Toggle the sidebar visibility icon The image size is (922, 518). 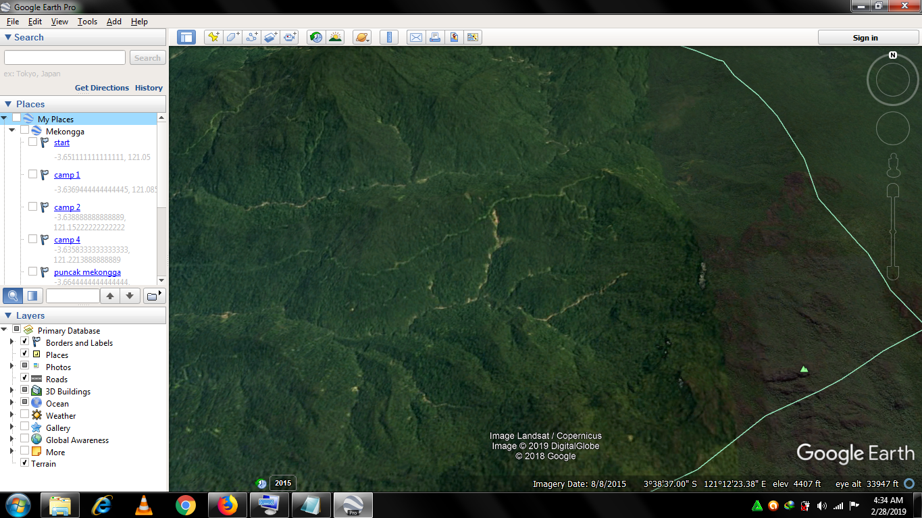pyautogui.click(x=186, y=37)
